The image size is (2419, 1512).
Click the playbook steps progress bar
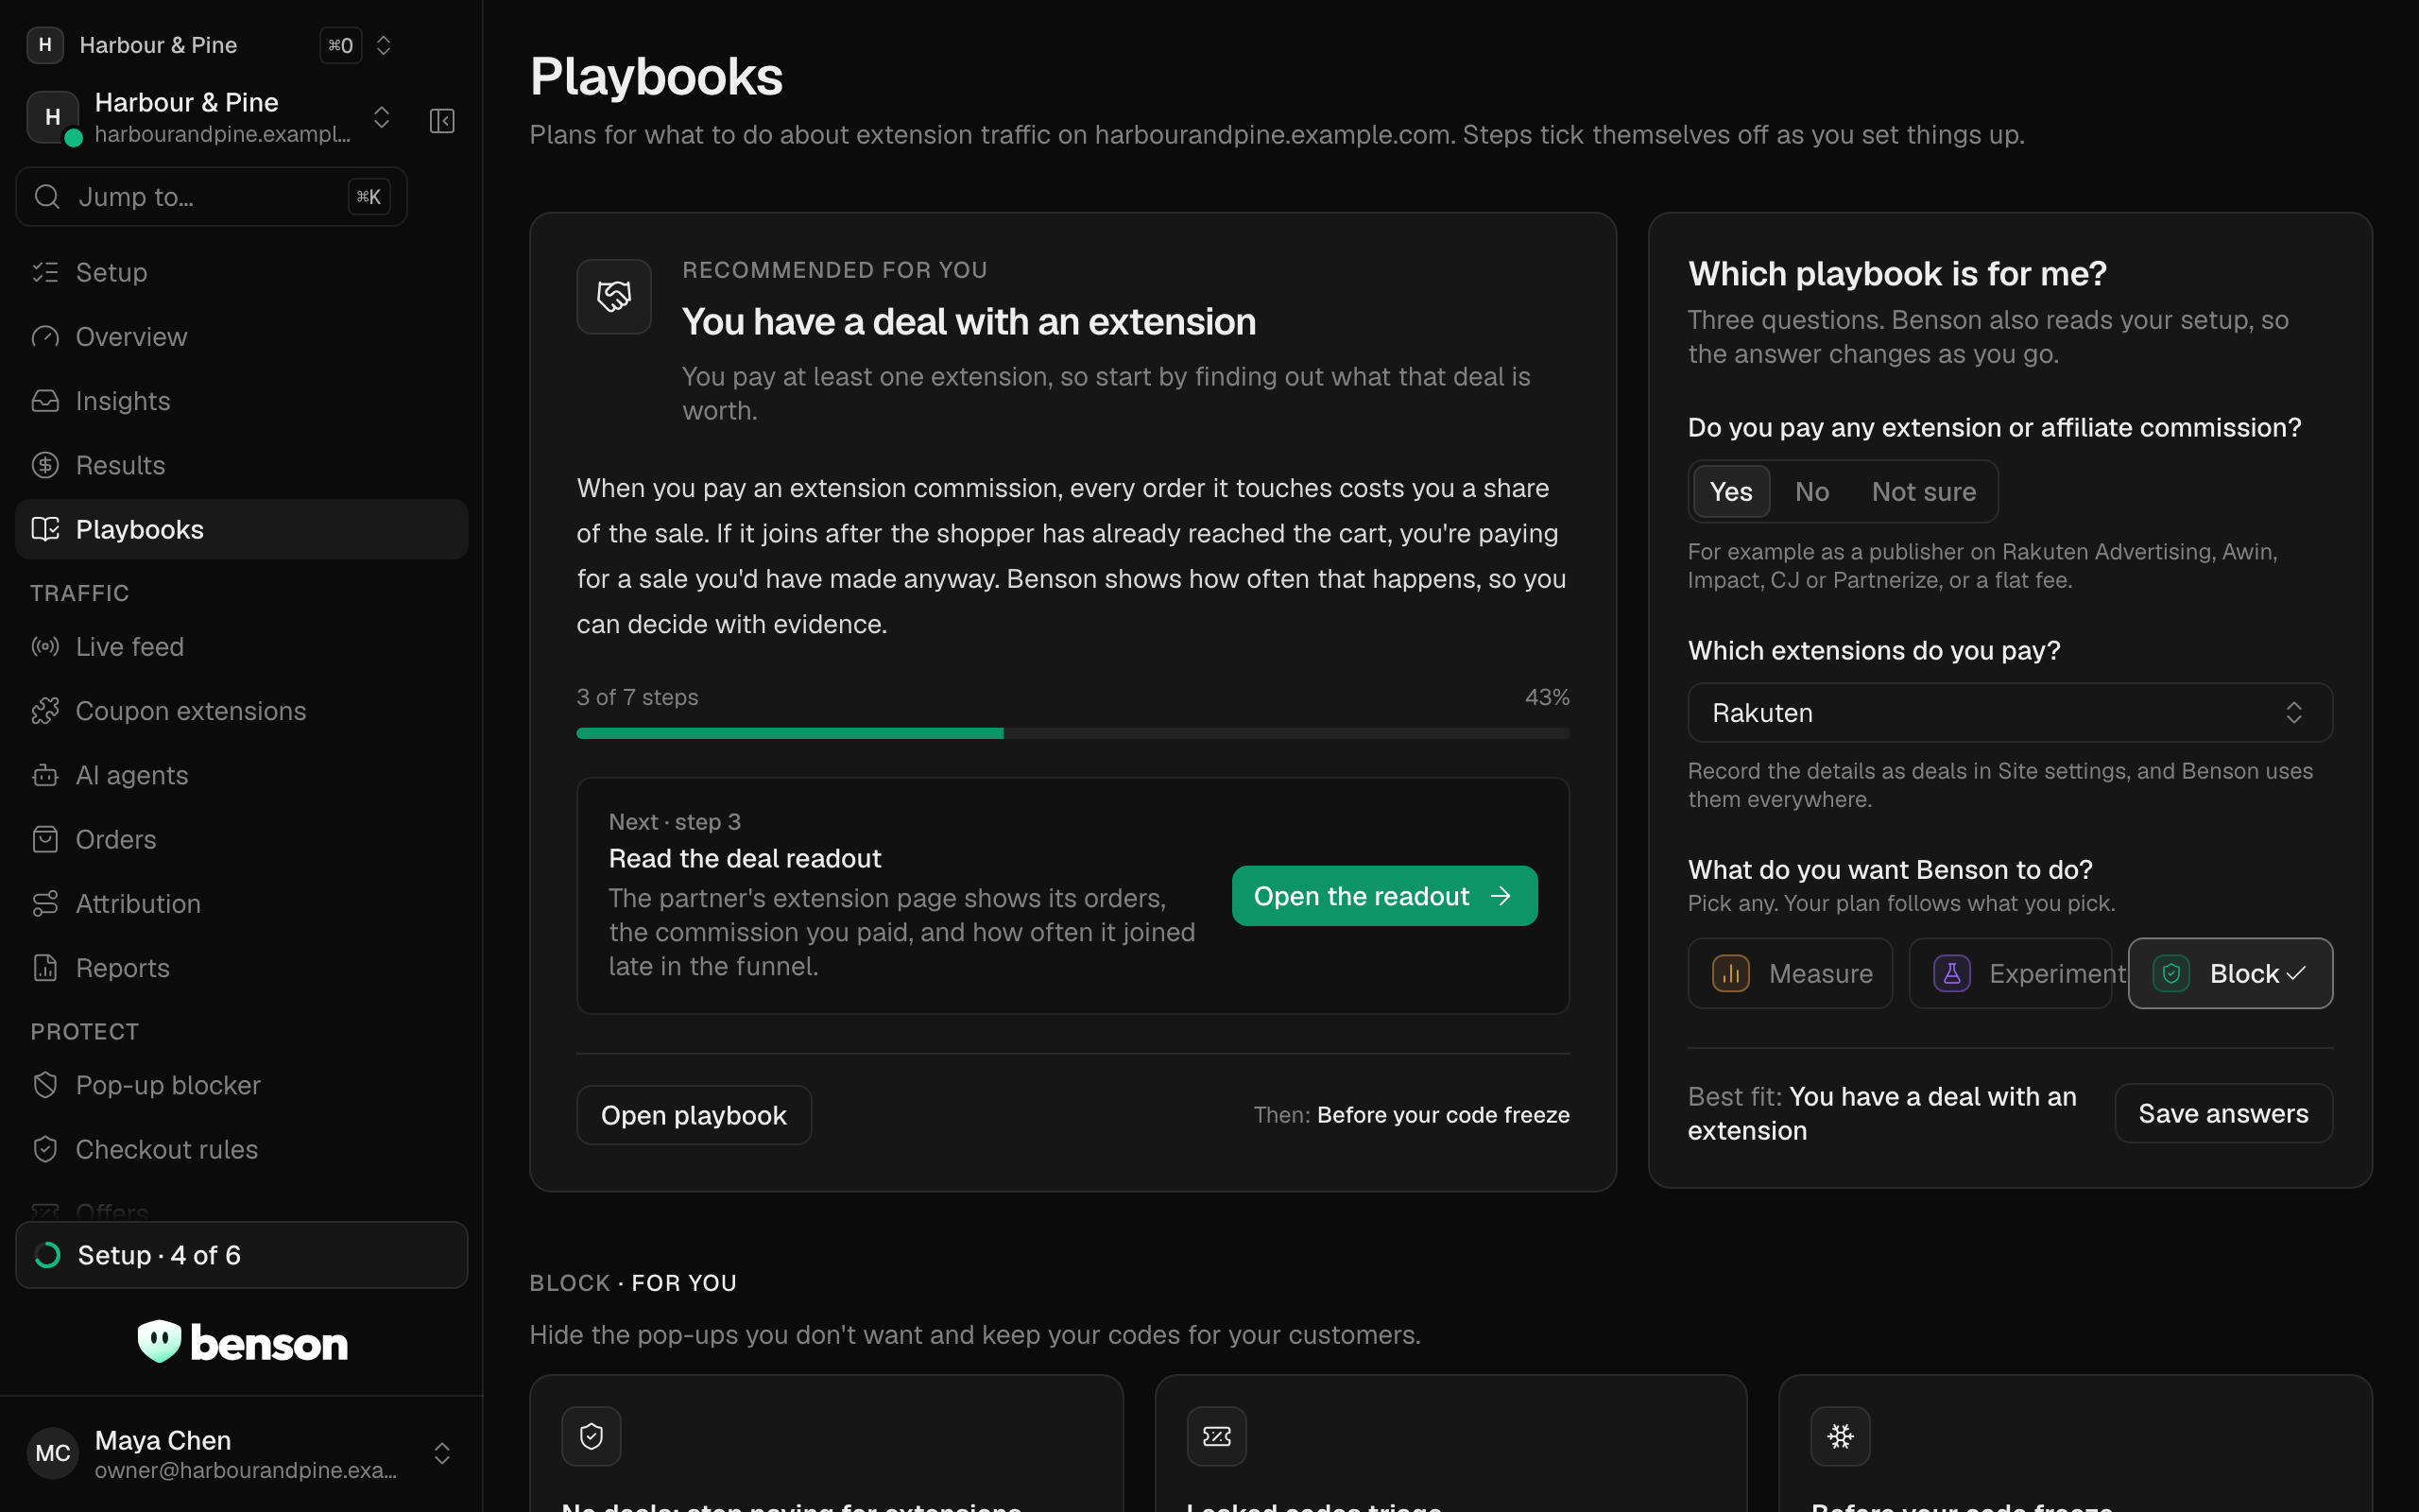pos(1072,733)
